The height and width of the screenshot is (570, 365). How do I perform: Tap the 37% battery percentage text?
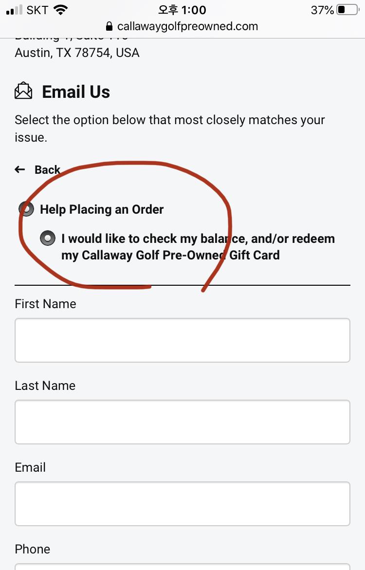tap(322, 10)
